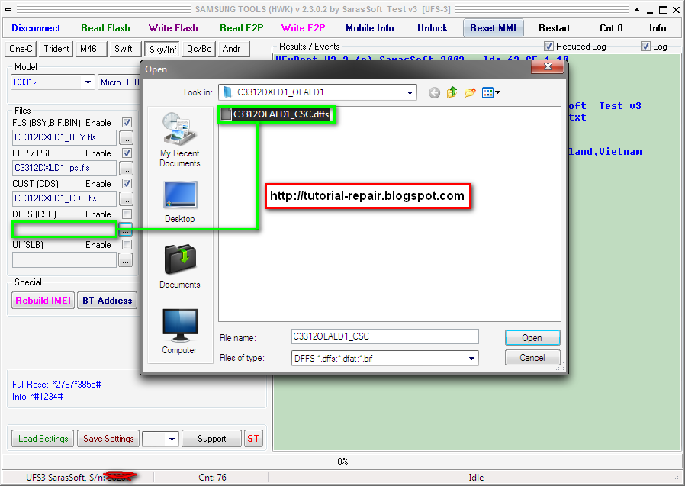The image size is (685, 486).
Task: Open the Look in dropdown
Action: (x=410, y=92)
